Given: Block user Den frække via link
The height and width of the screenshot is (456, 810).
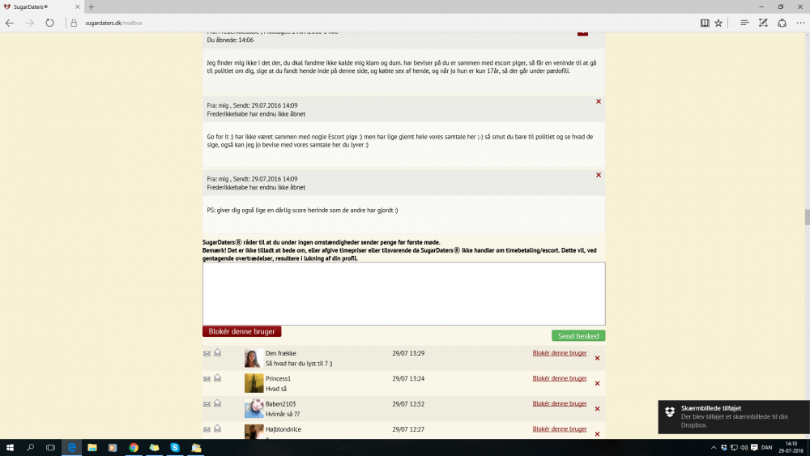Looking at the screenshot, I should click(560, 353).
